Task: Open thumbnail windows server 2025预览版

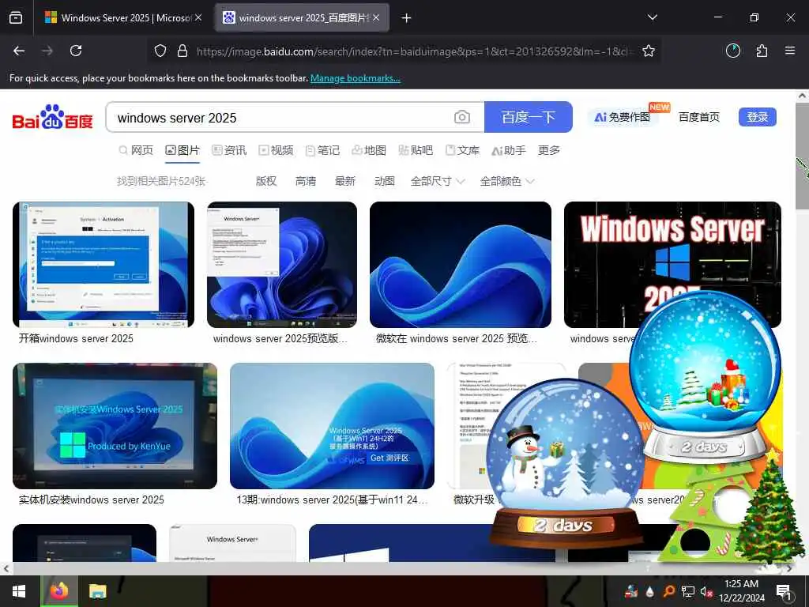Action: tap(282, 265)
